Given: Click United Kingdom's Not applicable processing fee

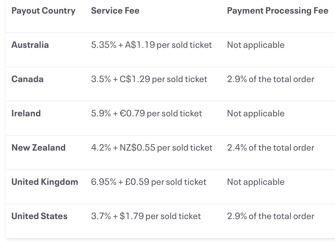Looking at the screenshot, I should click(256, 182).
